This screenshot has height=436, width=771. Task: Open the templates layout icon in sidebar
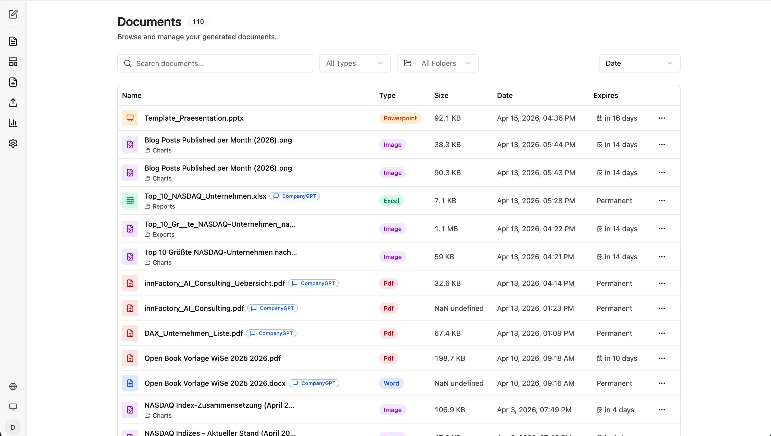13,62
